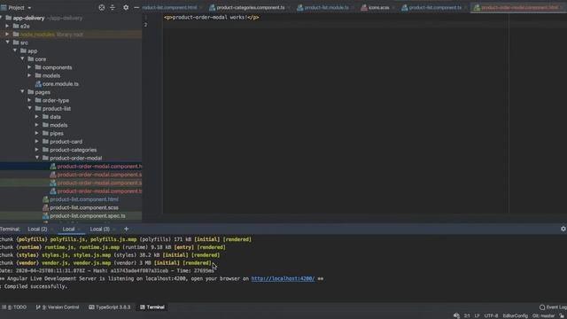Collapse the product-list folder
567x319 pixels.
30,108
